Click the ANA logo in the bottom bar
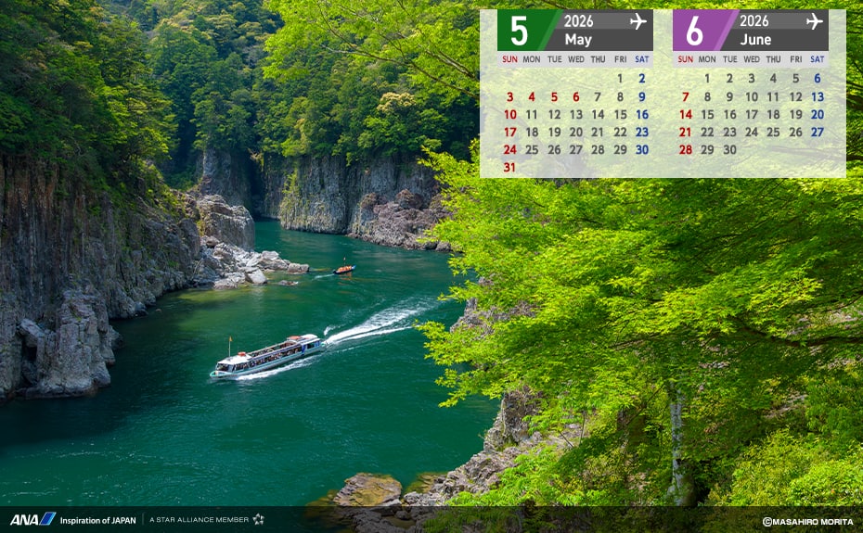The height and width of the screenshot is (533, 863). [32, 520]
